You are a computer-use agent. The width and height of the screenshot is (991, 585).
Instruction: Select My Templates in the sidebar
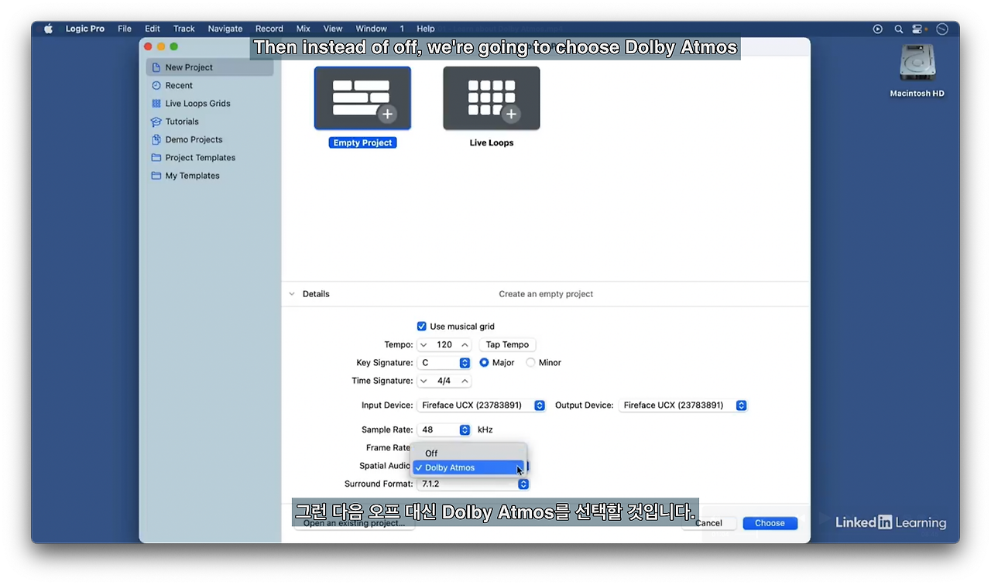point(209,176)
